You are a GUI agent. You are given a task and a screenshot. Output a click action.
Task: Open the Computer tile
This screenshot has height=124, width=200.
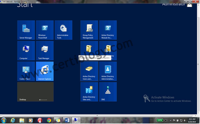coord(26,51)
